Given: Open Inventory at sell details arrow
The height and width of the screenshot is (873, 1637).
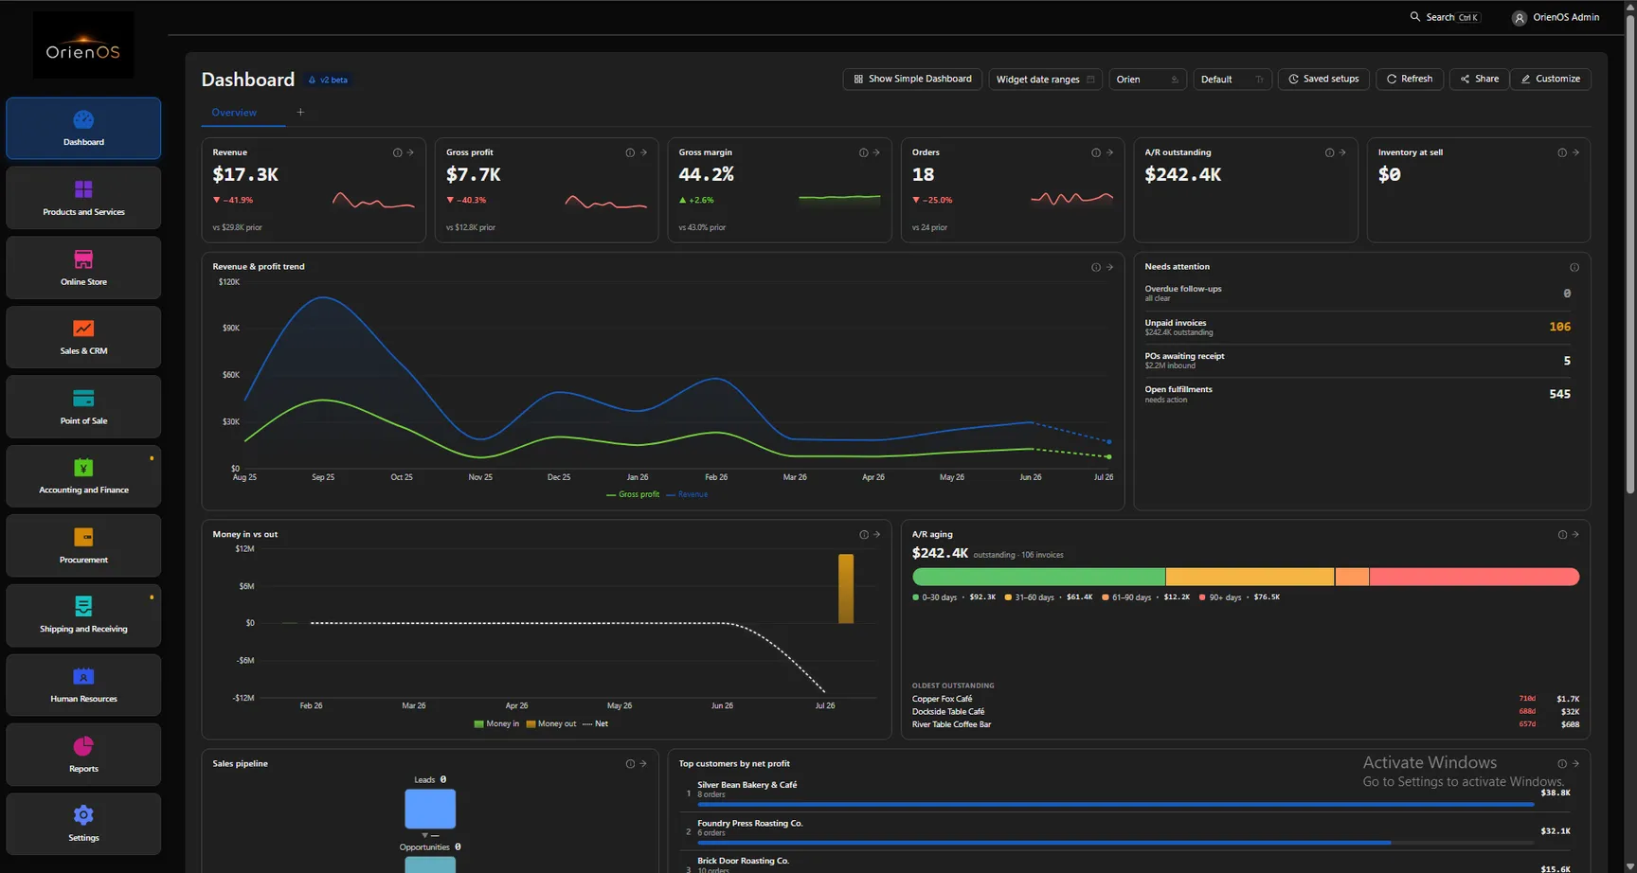Looking at the screenshot, I should [1575, 152].
